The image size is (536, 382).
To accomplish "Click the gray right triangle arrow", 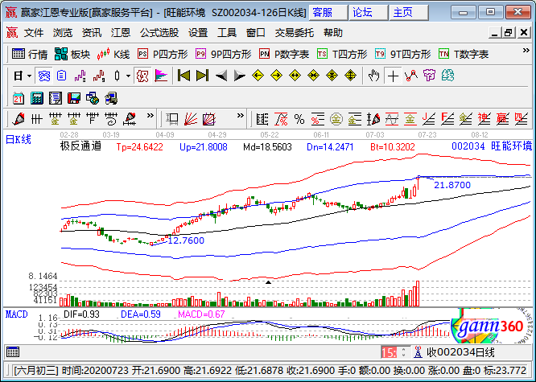I will pos(239,76).
